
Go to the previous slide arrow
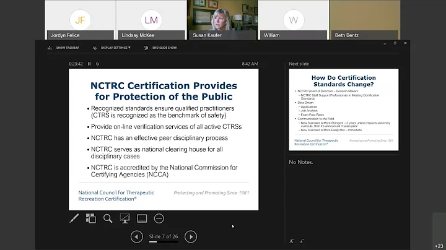137,236
